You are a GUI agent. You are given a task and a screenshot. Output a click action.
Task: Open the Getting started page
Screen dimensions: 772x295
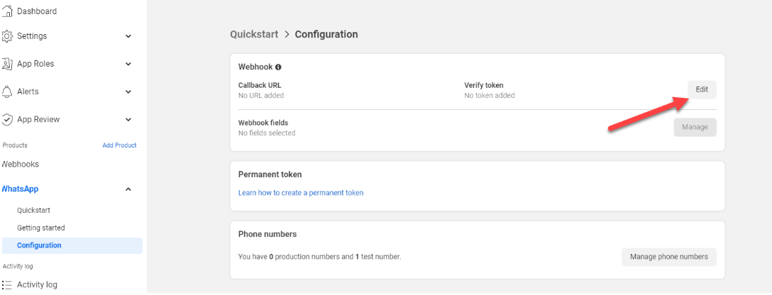point(41,228)
